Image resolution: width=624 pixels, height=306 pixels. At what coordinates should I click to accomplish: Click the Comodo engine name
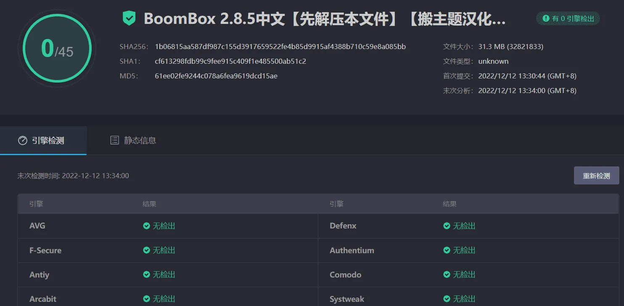pos(346,275)
